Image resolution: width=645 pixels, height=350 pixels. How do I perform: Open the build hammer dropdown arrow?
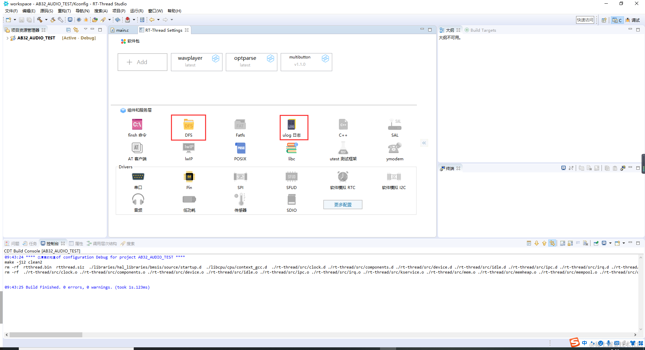(x=46, y=20)
